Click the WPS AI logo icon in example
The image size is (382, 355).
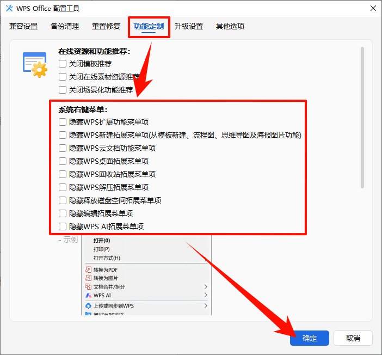coord(88,296)
